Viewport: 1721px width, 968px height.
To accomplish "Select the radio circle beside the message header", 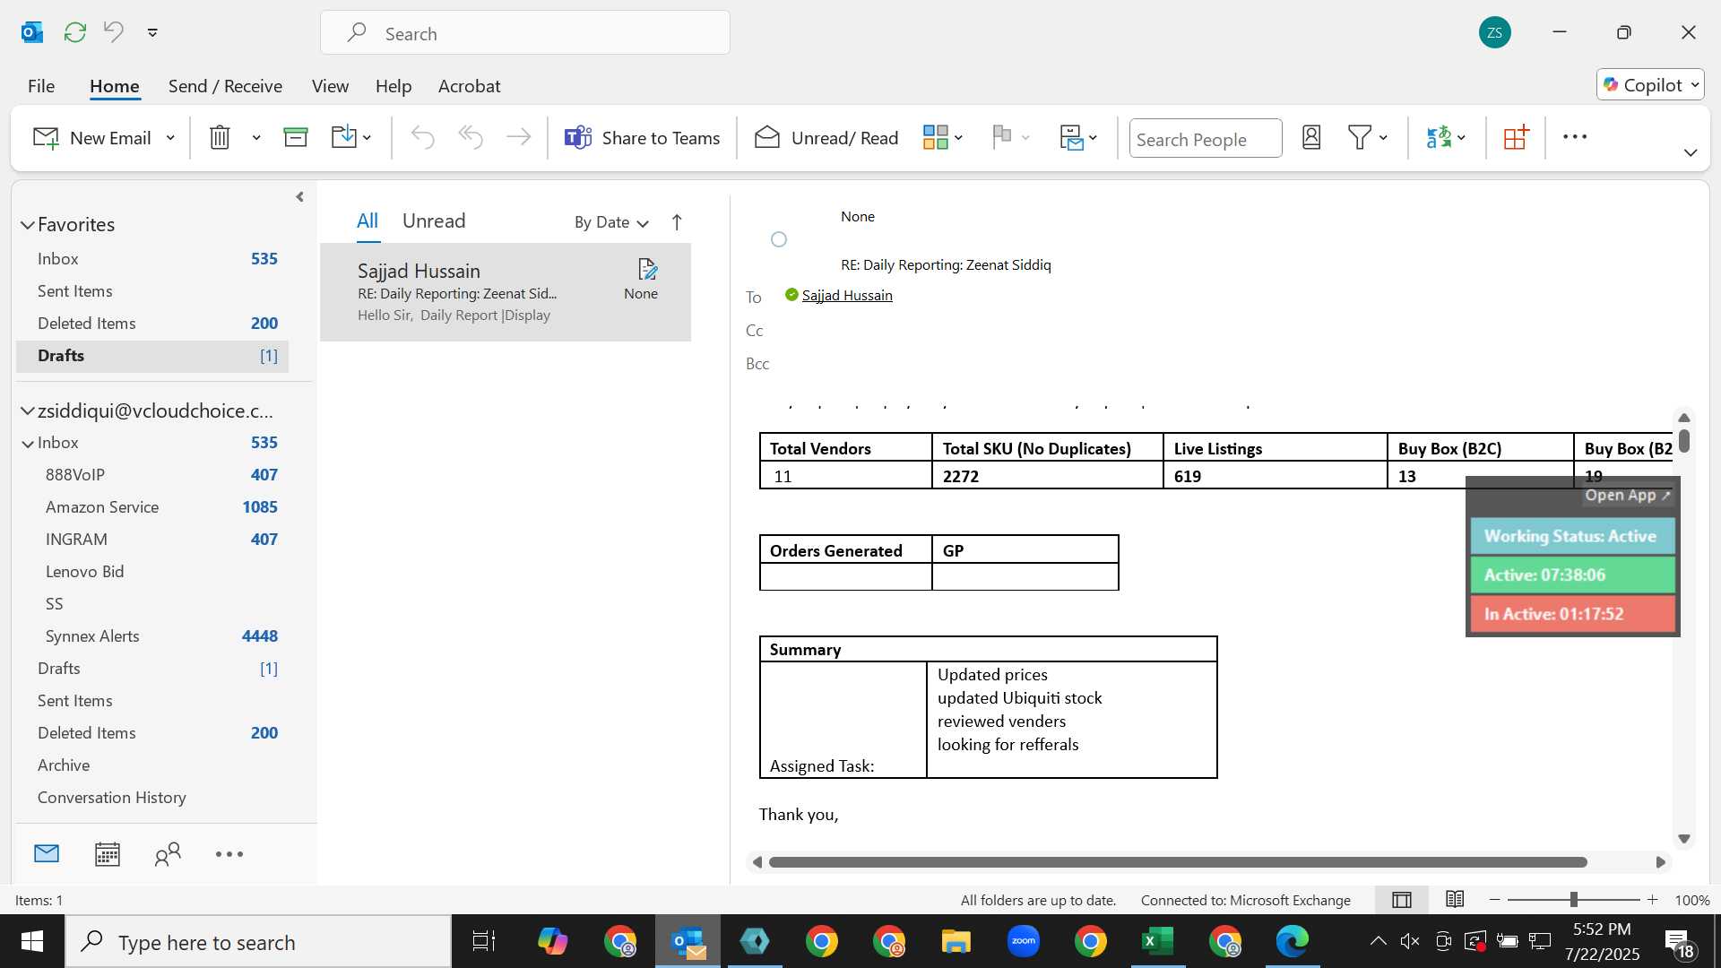I will tap(779, 239).
